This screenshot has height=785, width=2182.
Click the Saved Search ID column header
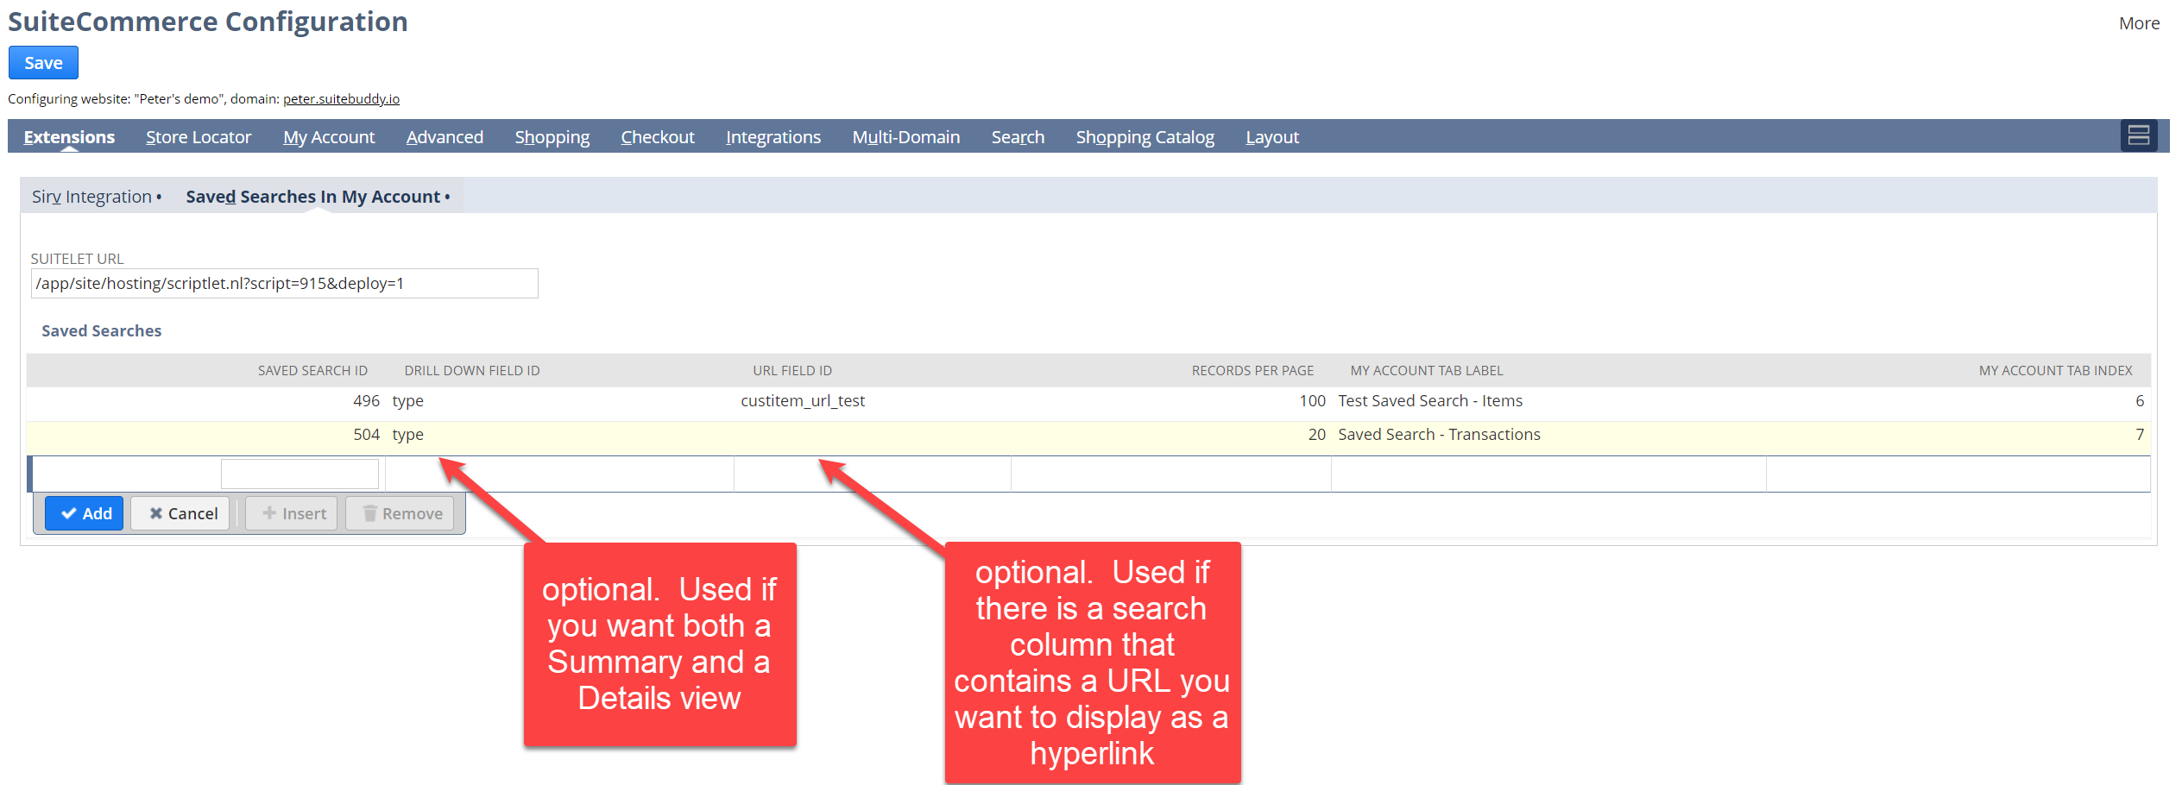pos(312,371)
